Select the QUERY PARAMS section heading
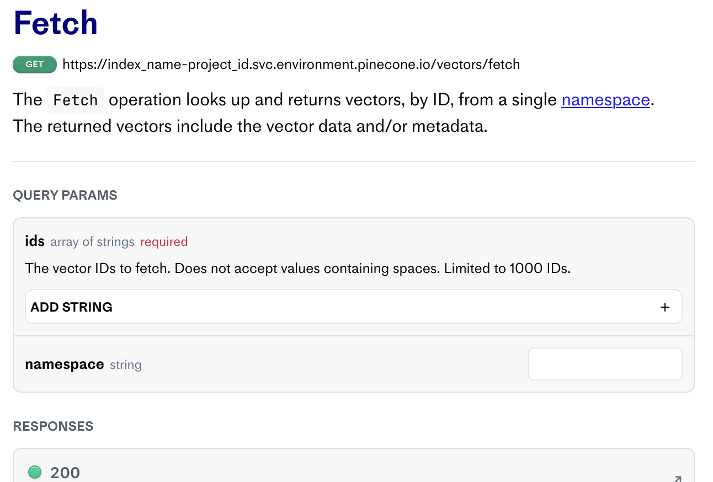The height and width of the screenshot is (482, 713). point(65,195)
